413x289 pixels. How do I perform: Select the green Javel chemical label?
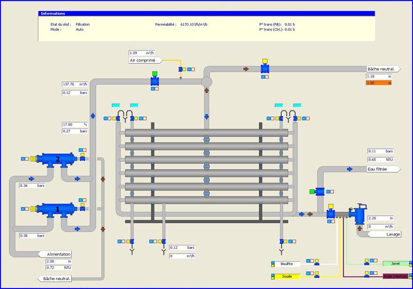tap(395, 263)
